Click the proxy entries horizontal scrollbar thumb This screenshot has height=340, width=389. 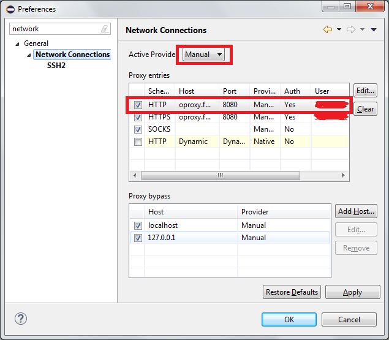click(x=221, y=175)
